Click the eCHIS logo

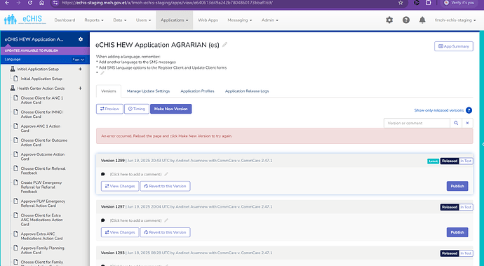point(25,19)
